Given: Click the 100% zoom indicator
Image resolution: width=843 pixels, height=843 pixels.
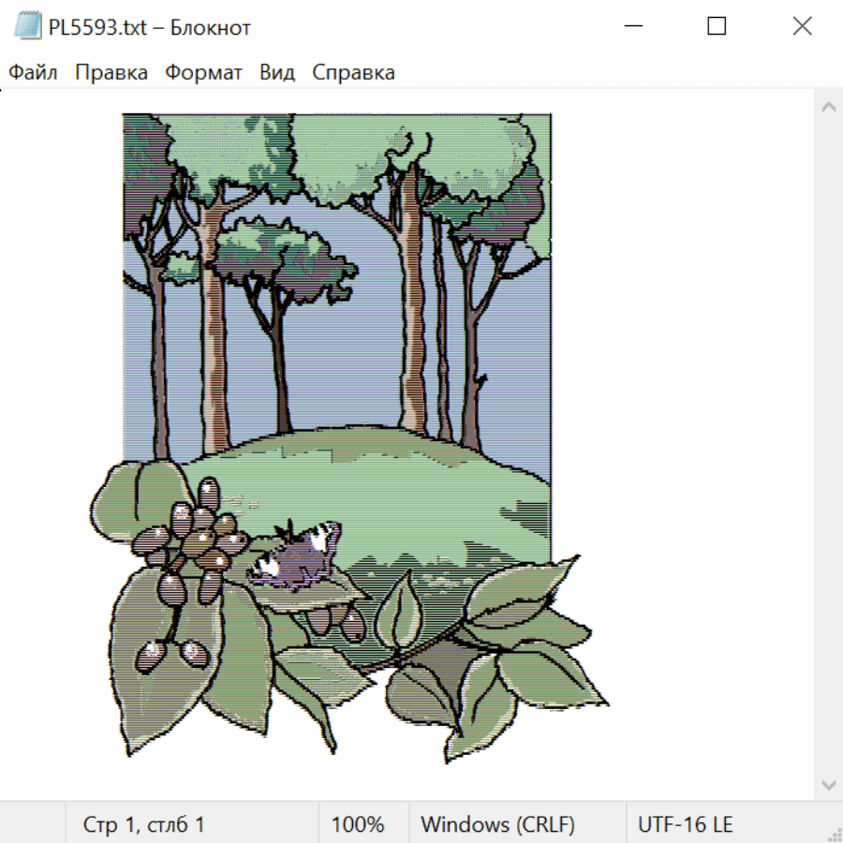Looking at the screenshot, I should (x=358, y=824).
